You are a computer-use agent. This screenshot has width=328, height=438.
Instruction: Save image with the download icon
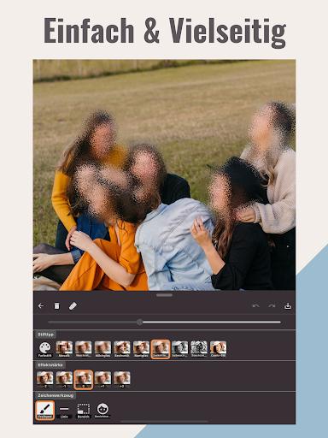pos(288,306)
